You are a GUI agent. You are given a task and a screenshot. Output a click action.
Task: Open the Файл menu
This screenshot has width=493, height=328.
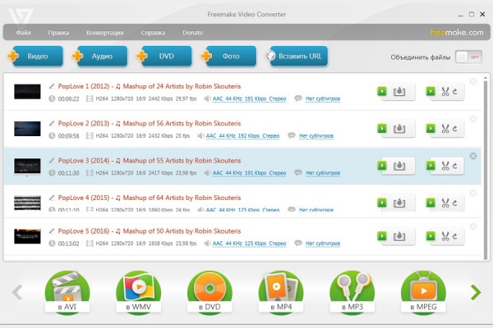[23, 33]
